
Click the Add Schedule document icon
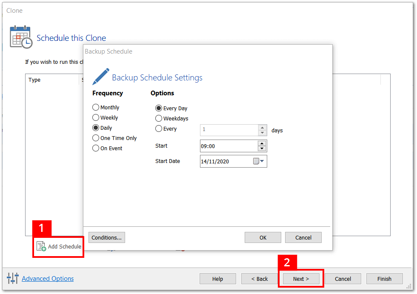41,246
